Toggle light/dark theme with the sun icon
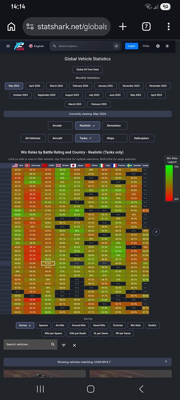Screen dimensions: 180x400 167,46
